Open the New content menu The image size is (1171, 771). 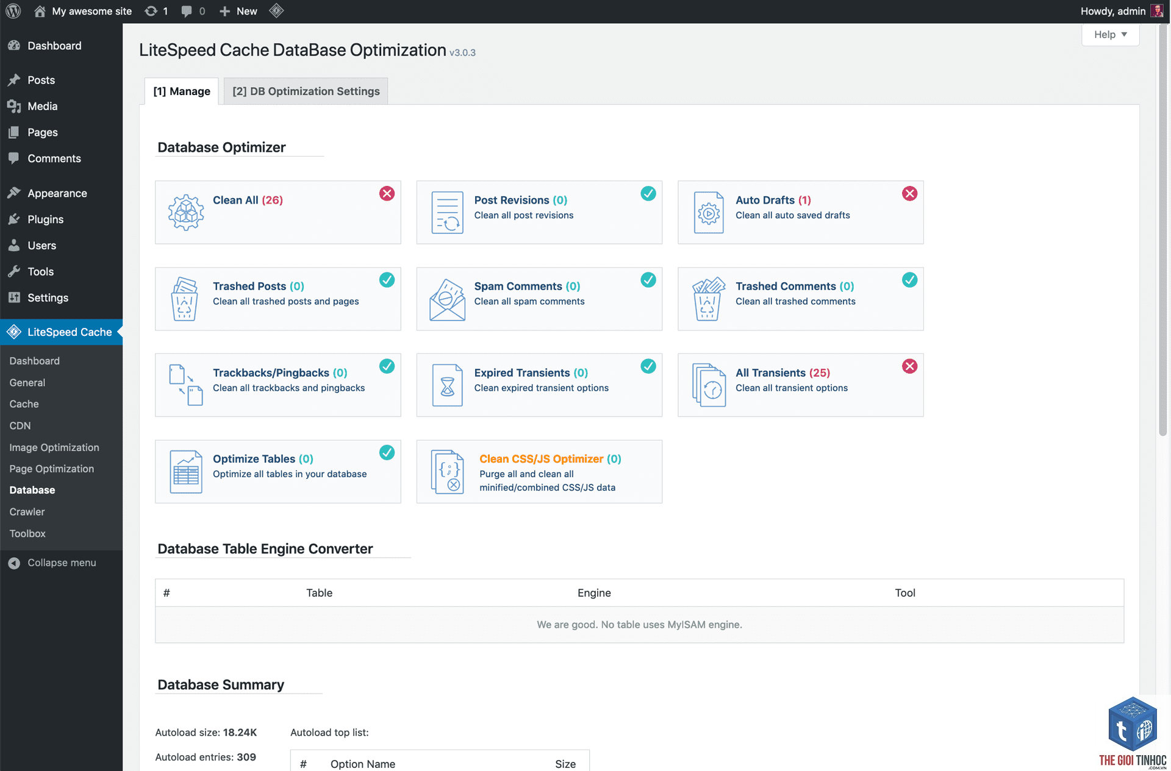[238, 11]
